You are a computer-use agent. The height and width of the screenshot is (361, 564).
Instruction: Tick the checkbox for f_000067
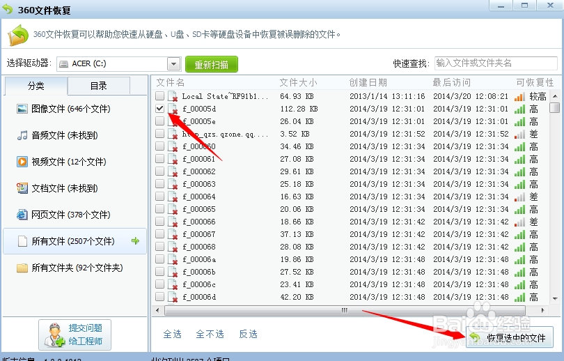159,234
